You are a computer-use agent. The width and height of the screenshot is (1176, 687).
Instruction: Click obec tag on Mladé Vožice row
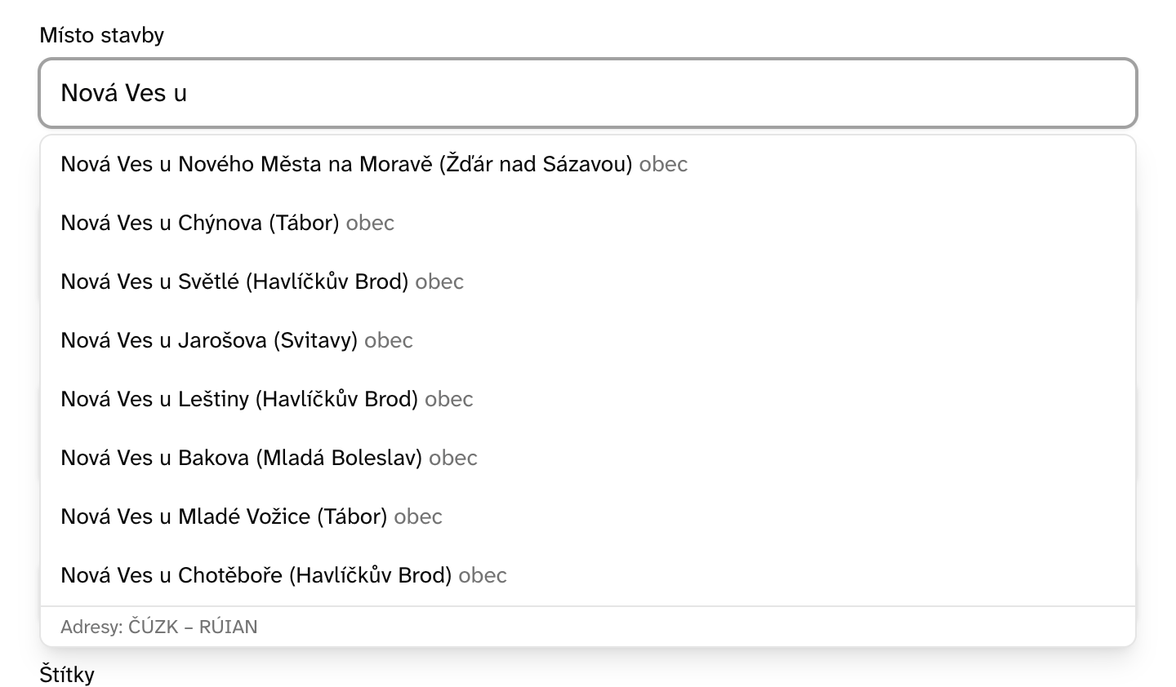click(x=418, y=516)
